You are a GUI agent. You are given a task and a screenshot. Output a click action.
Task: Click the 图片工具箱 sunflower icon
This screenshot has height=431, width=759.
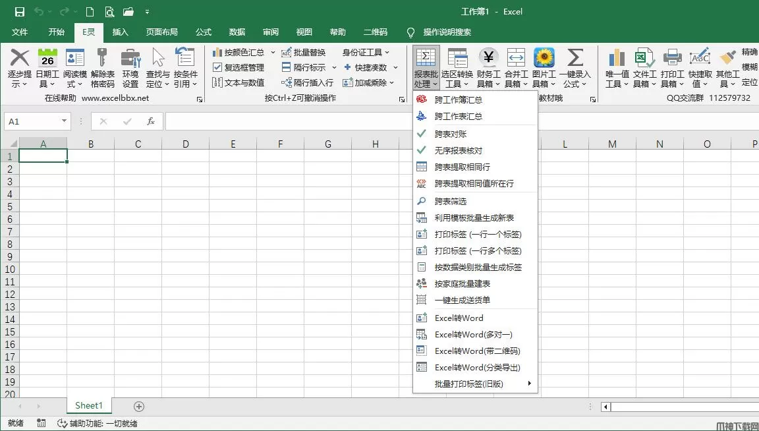click(x=544, y=58)
